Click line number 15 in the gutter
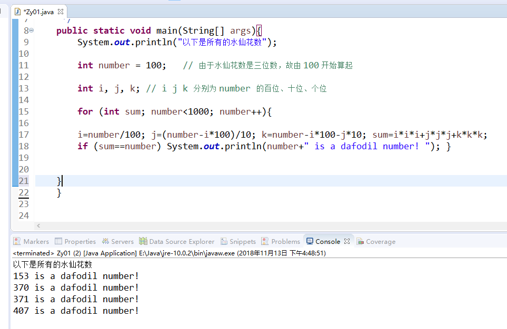Screen dimensions: 507x329 (24, 111)
